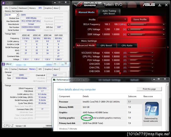
Task: Open Caches tab in lower CPU-Z window
Action: click(x=14, y=69)
